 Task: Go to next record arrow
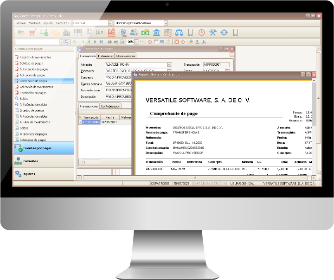pyautogui.click(x=95, y=42)
